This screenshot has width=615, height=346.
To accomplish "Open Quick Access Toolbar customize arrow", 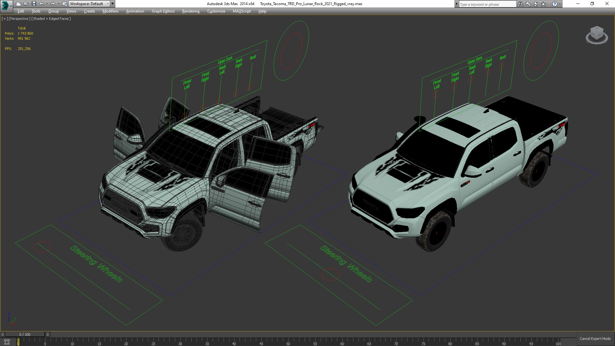I will pyautogui.click(x=112, y=4).
